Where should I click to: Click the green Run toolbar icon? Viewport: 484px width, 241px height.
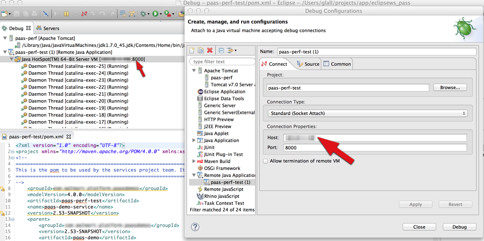pos(154,13)
